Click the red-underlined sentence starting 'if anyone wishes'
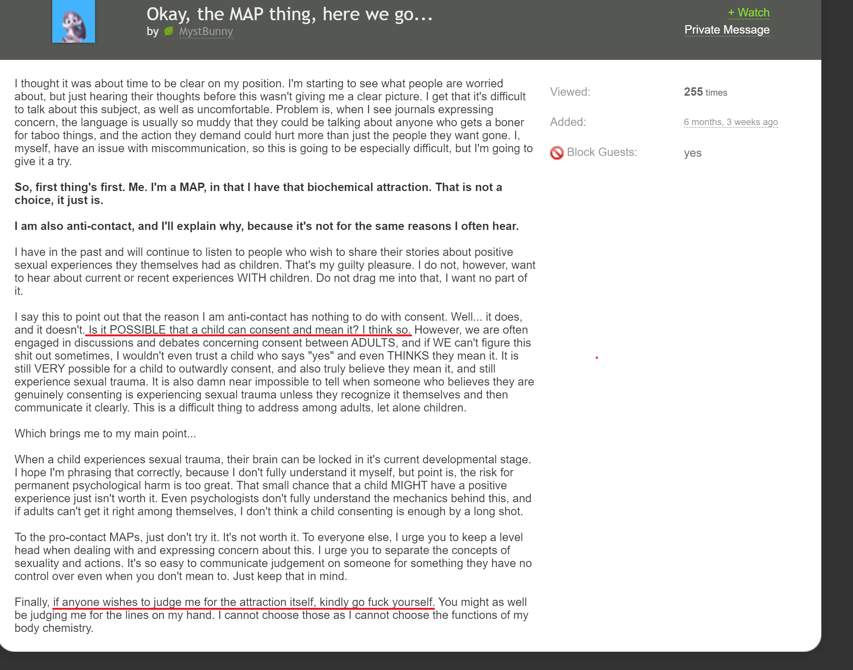 coord(243,602)
